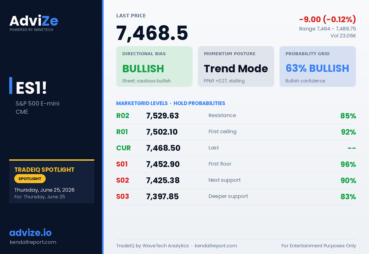Screen dimensions: 369x254
Task: Click the TRADEIQ SPOTLIGHT heading
Action: click(44, 170)
